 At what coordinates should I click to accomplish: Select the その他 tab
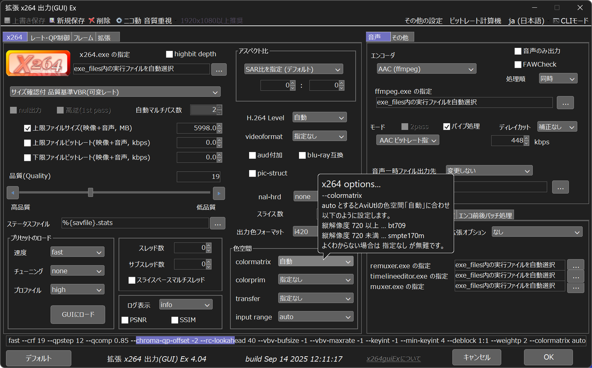(x=402, y=37)
